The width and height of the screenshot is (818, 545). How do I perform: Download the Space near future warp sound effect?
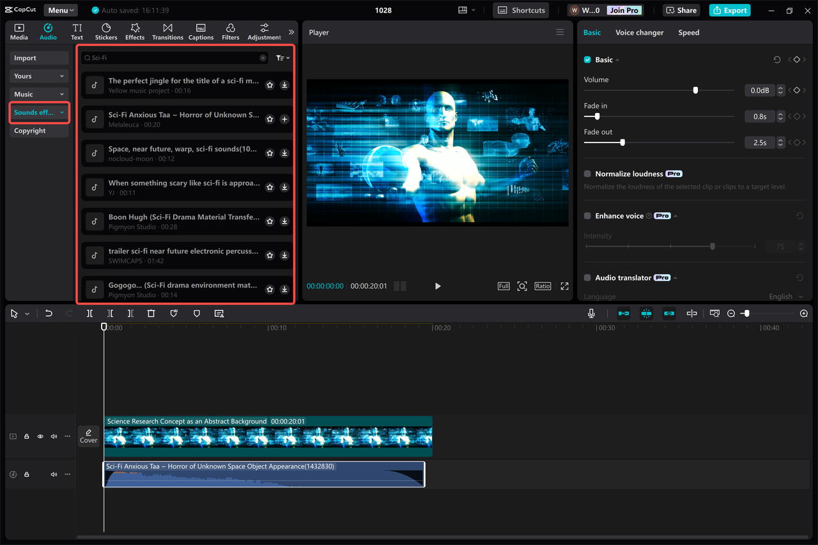coord(284,153)
